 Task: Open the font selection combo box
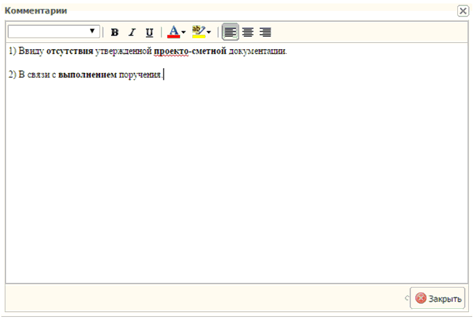[x=53, y=31]
